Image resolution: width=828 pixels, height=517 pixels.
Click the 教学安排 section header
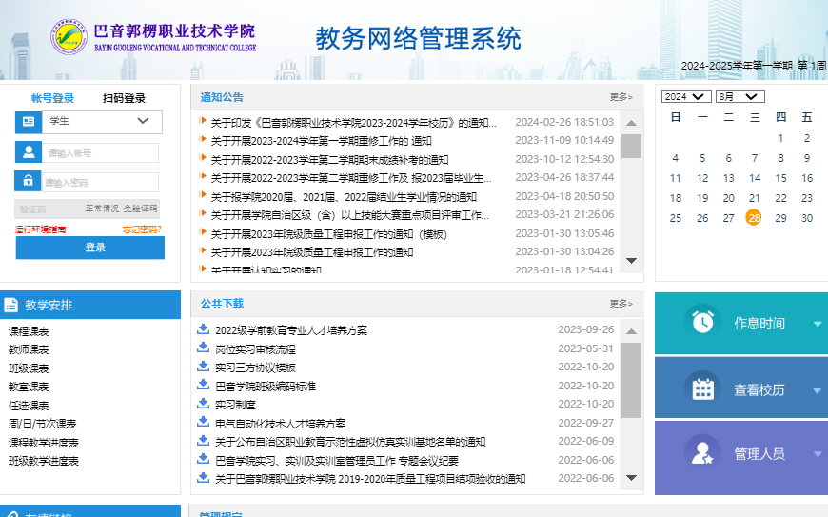click(x=90, y=305)
